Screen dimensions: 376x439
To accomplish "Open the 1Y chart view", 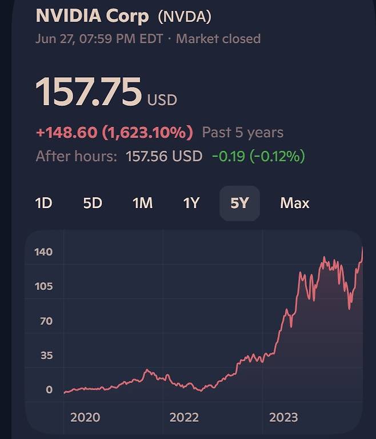I will click(x=191, y=203).
